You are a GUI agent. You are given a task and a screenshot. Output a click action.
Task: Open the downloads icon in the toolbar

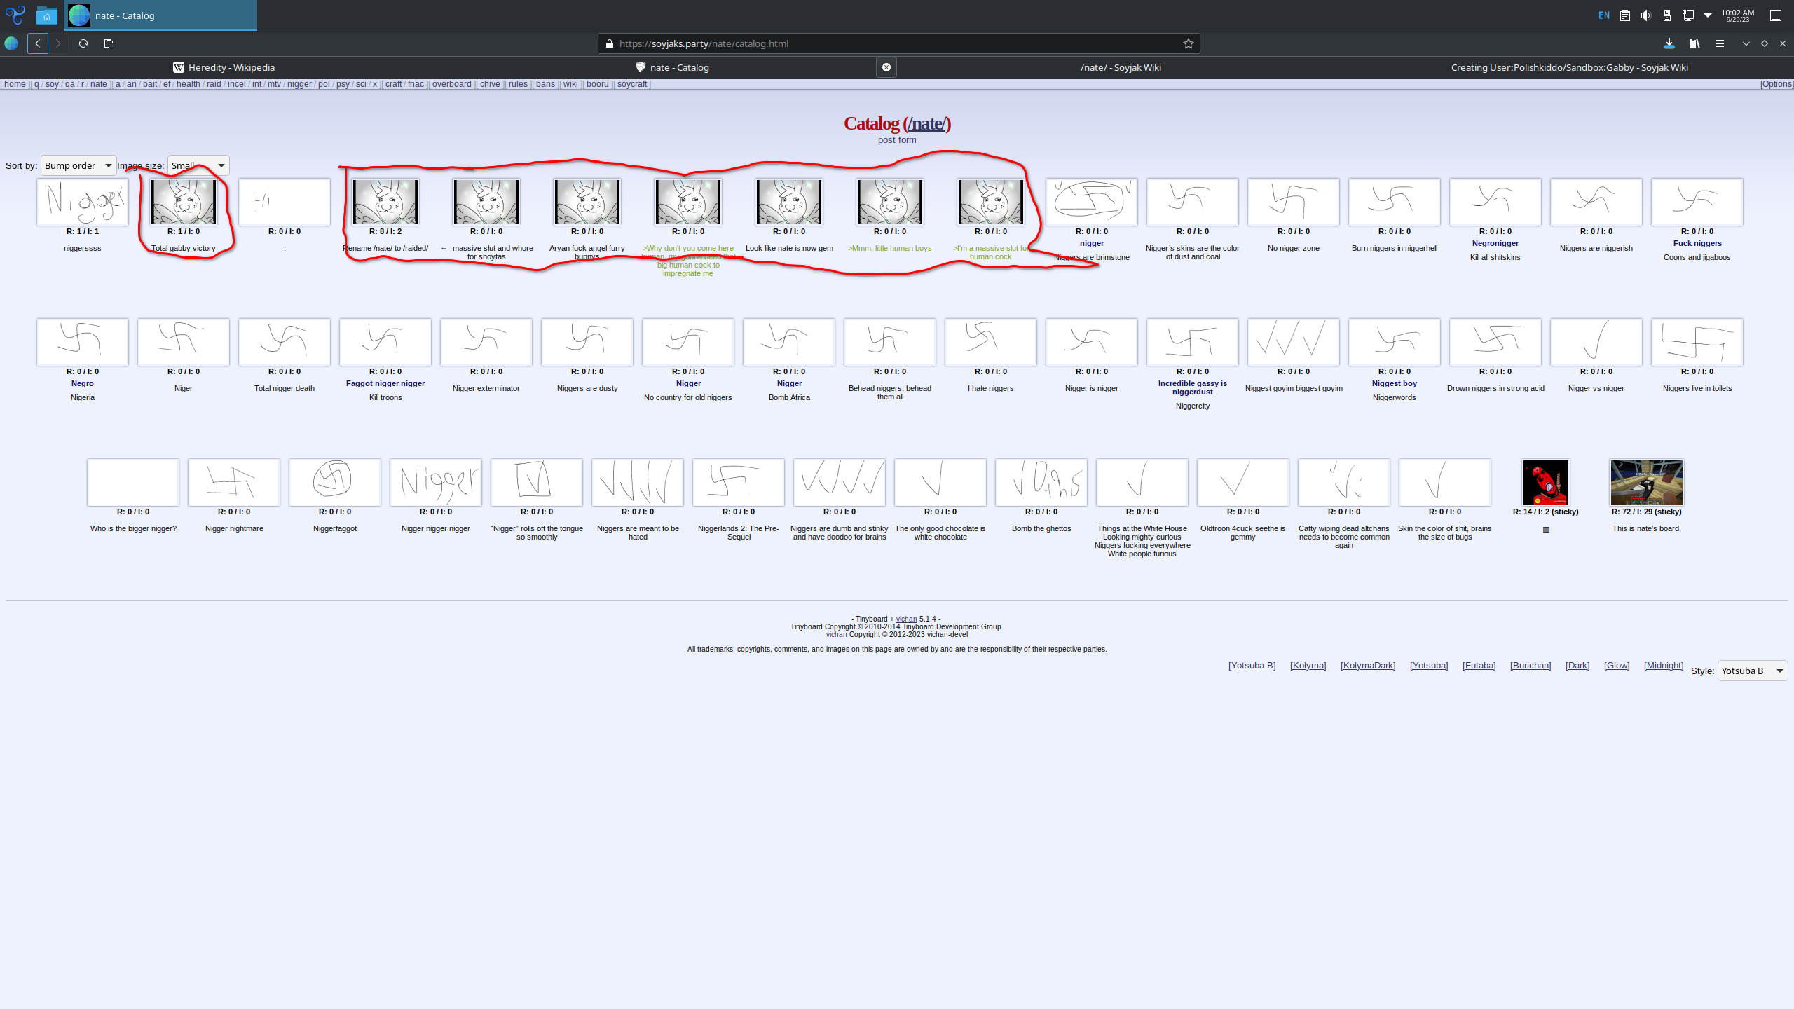1669,43
